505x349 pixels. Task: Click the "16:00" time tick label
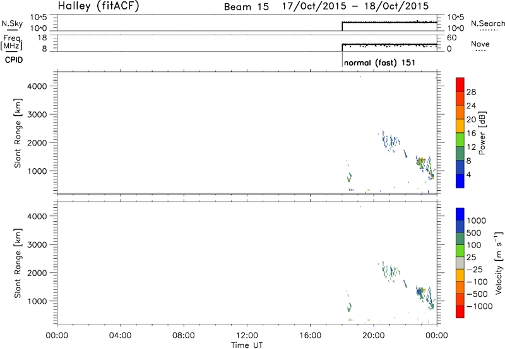coord(310,336)
